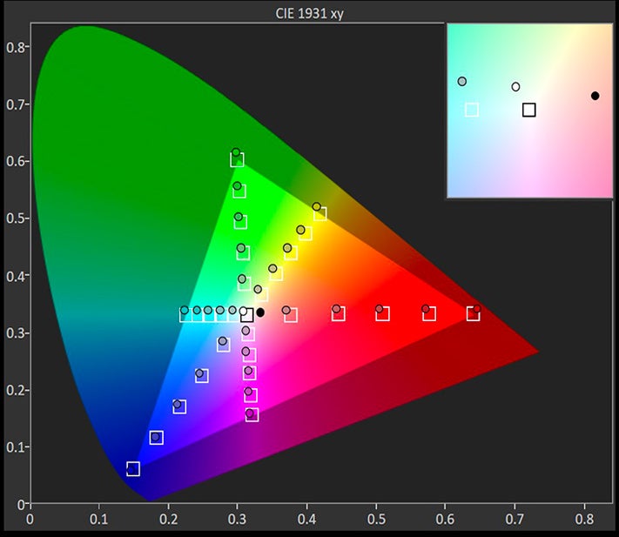The height and width of the screenshot is (537, 619).
Task: Select the leftmost cyan target square
Action: pyautogui.click(x=186, y=315)
